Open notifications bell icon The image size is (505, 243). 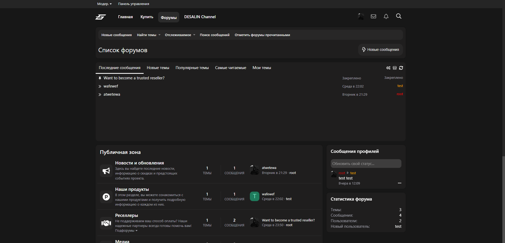386,16
